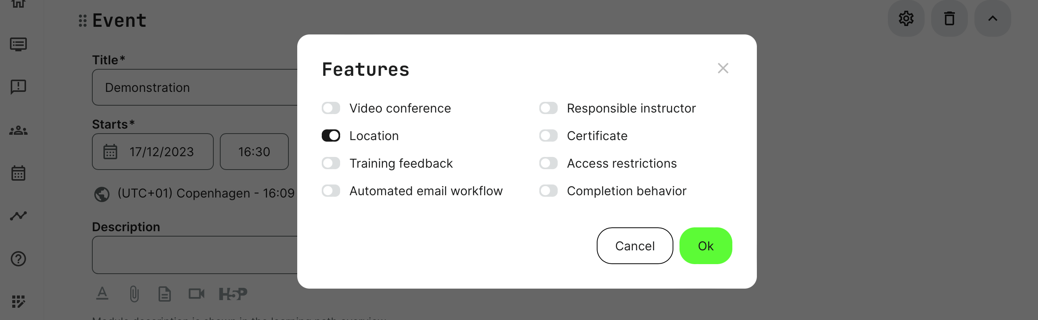Confirm features with the Ok button
Viewport: 1038px width, 320px height.
[x=705, y=246]
